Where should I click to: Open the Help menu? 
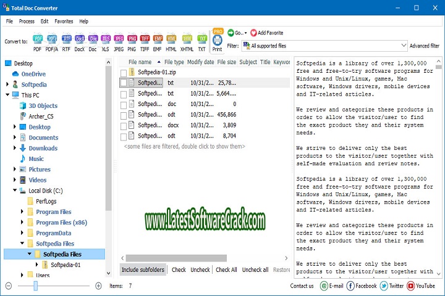pyautogui.click(x=83, y=21)
